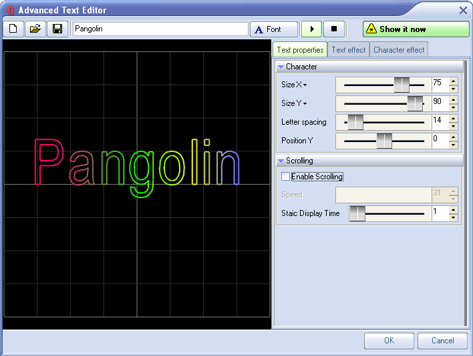The image size is (473, 356).
Task: Click Show it now button
Action: 416,29
